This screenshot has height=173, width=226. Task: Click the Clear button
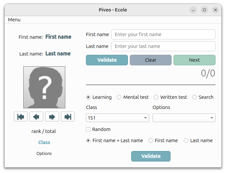click(x=151, y=60)
